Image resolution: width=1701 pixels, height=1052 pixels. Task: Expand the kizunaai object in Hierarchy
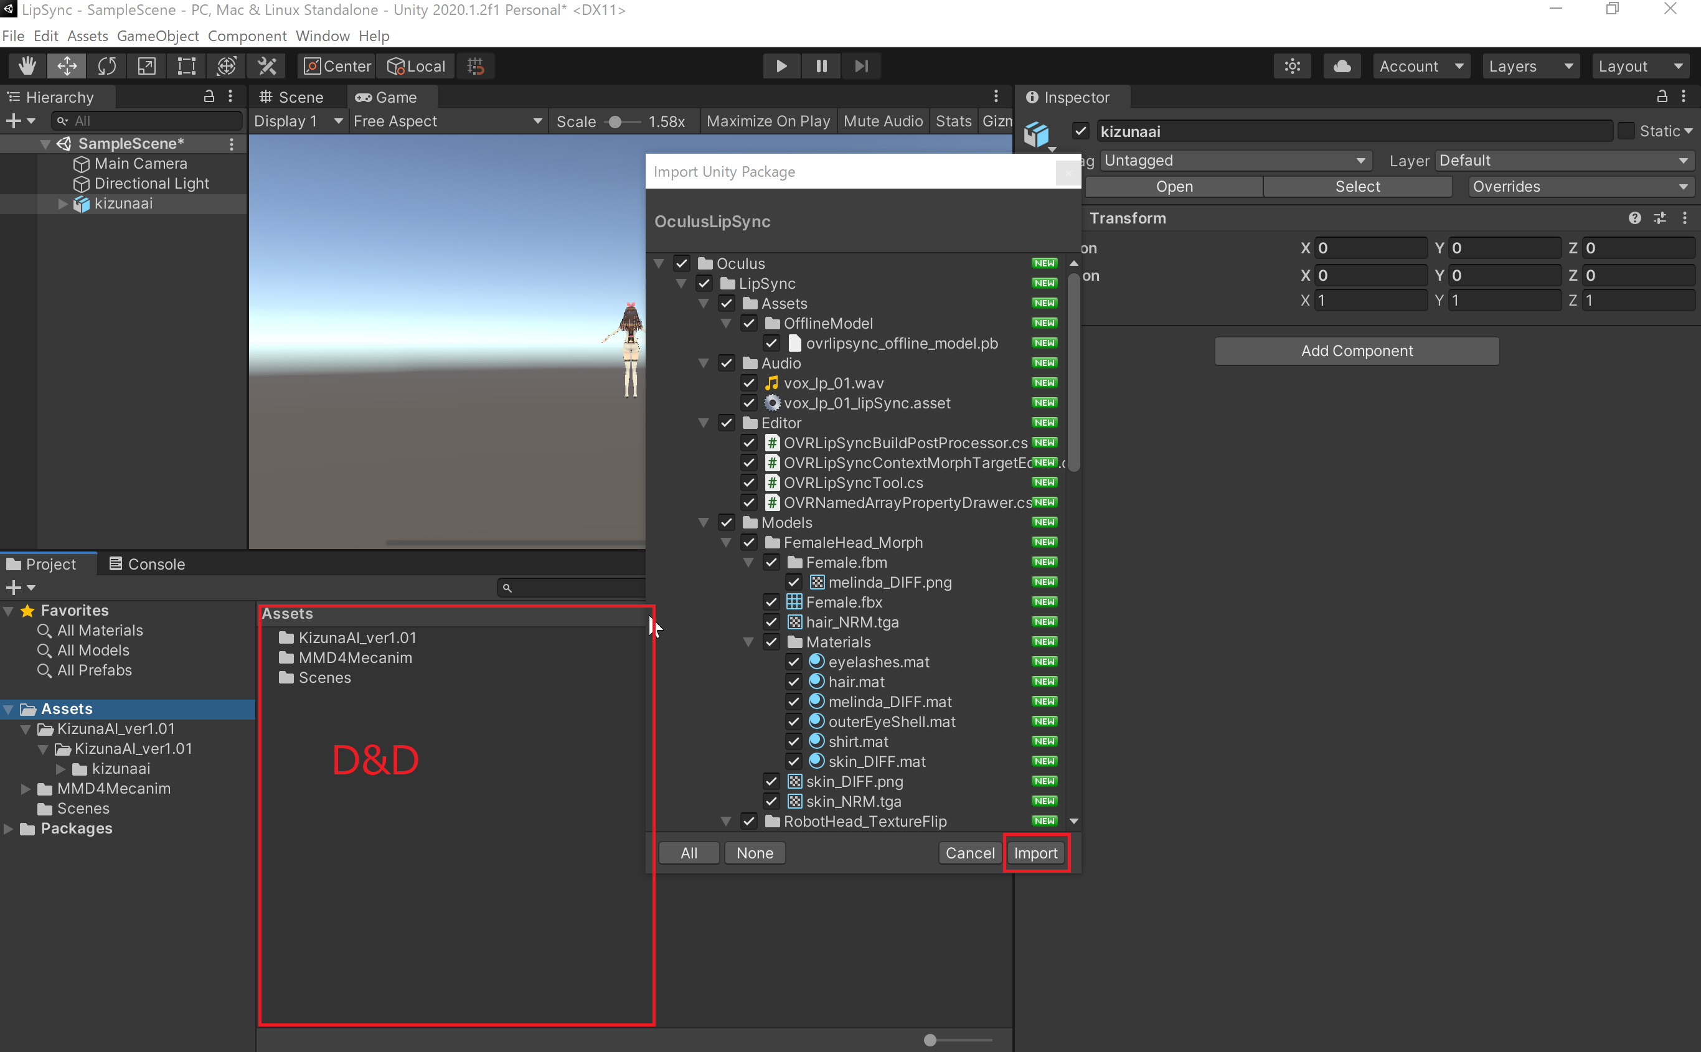pyautogui.click(x=63, y=204)
